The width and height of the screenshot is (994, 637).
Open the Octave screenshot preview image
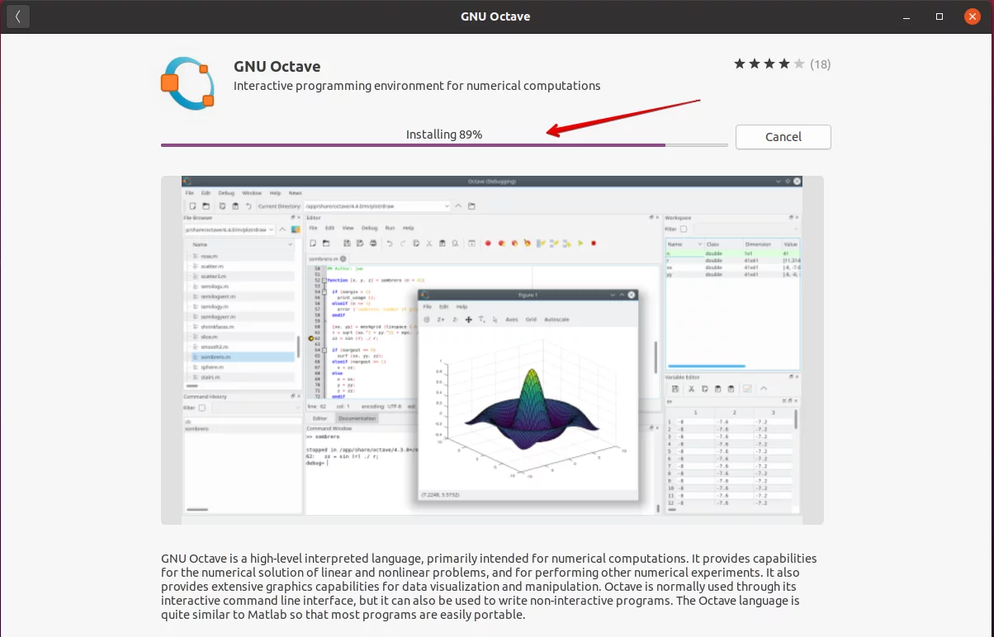tap(492, 350)
